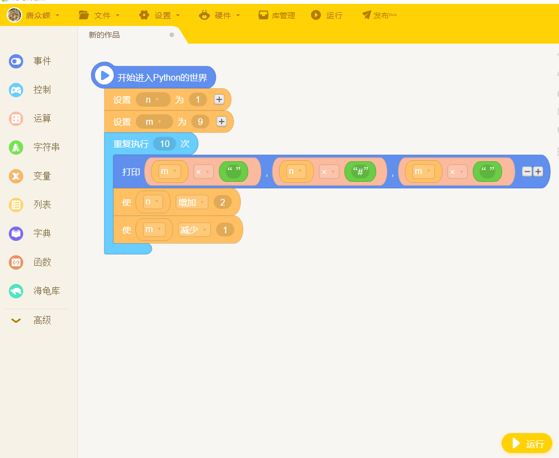Edit value 1 in 减少 block

pyautogui.click(x=225, y=230)
